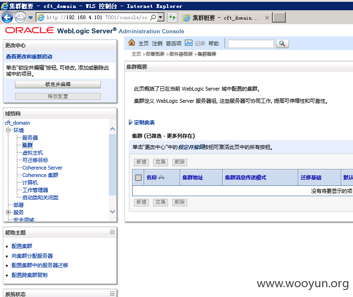
Task: Expand 定制此表 disclosure triangle
Action: click(130, 122)
